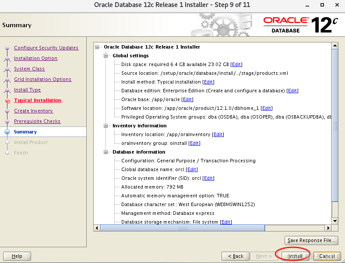The width and height of the screenshot is (345, 263).
Task: Edit the software location
Action: pos(267,108)
